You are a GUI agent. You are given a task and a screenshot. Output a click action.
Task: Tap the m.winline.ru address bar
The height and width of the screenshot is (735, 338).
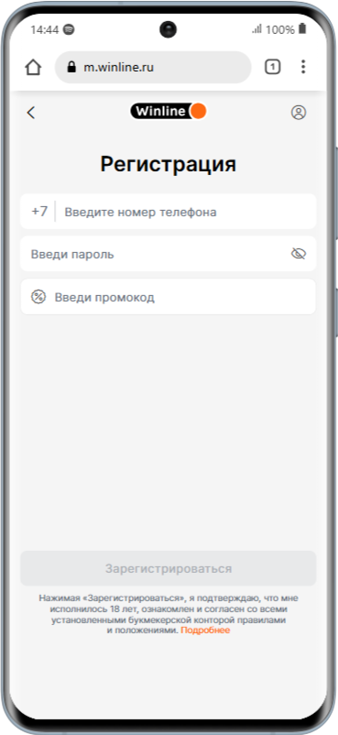click(x=153, y=67)
